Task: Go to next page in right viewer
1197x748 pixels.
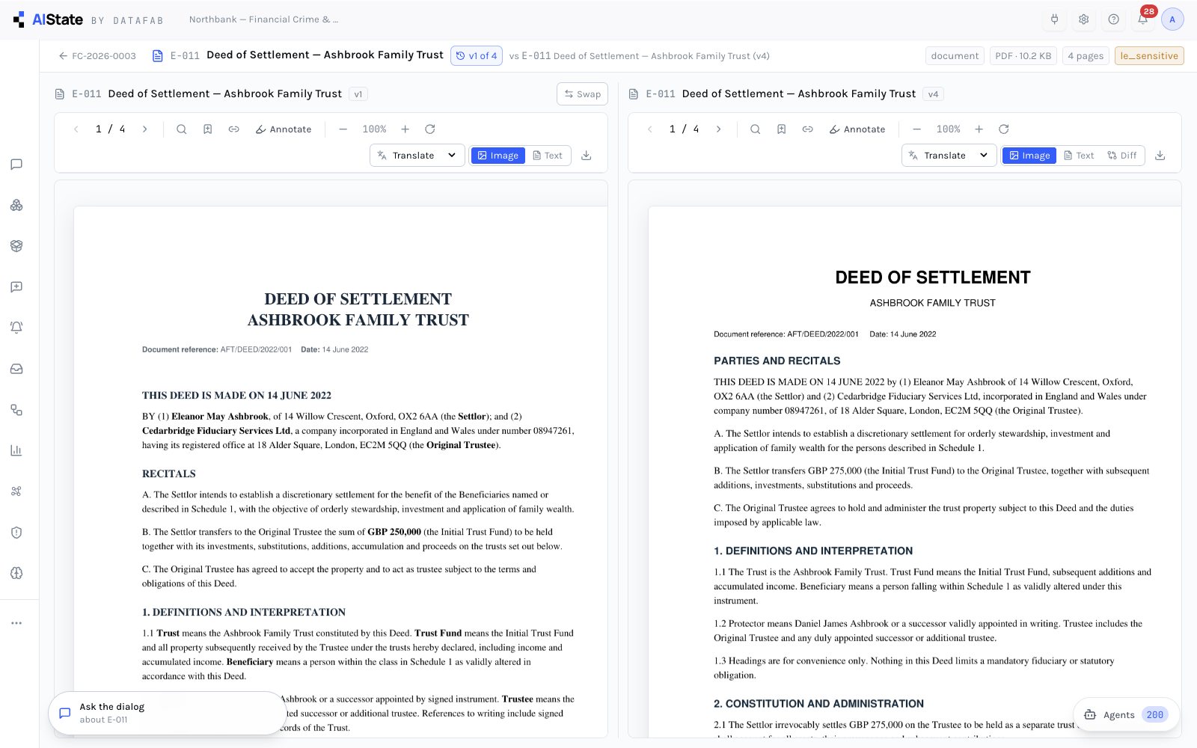Action: (719, 129)
